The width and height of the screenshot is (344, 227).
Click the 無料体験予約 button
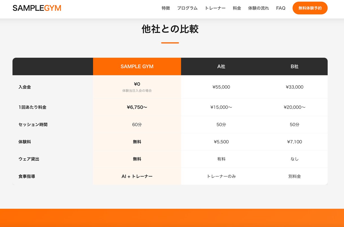pyautogui.click(x=310, y=8)
